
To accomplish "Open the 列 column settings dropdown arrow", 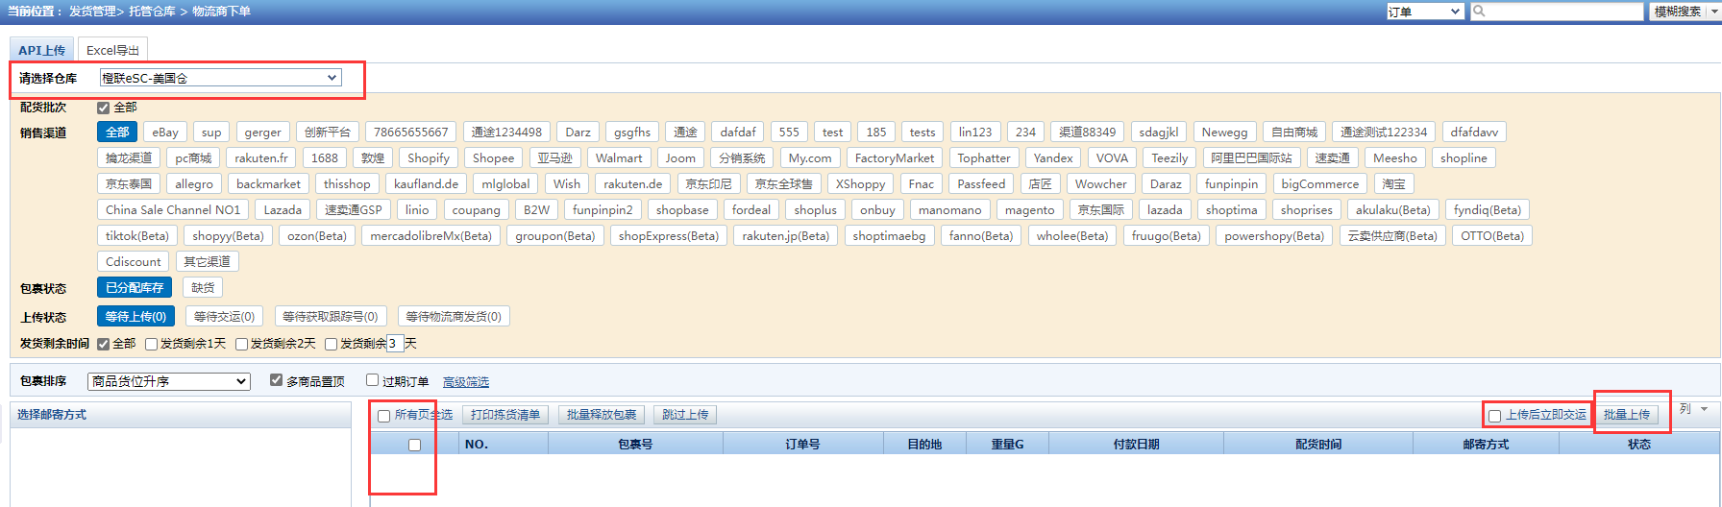I will click(x=1705, y=409).
